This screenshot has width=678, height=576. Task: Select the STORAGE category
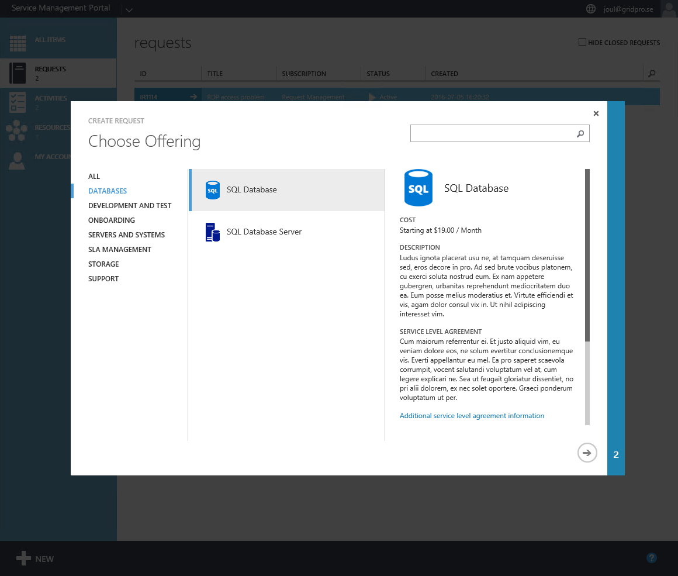point(103,264)
